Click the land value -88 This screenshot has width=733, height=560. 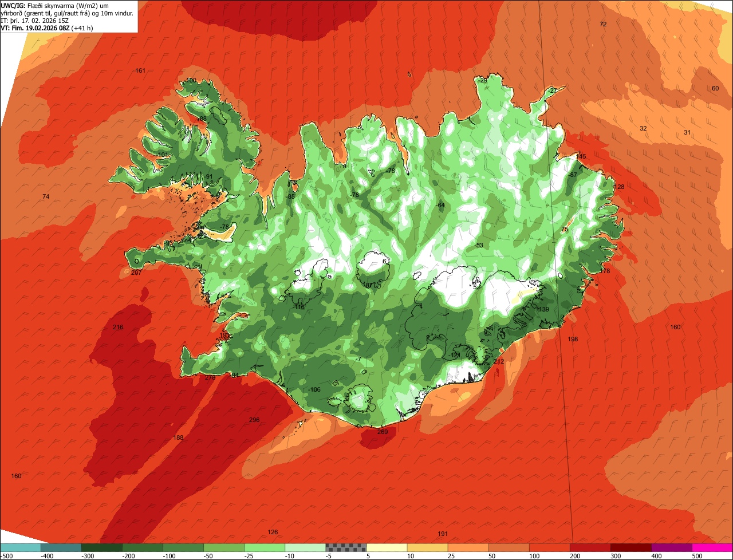(x=202, y=119)
